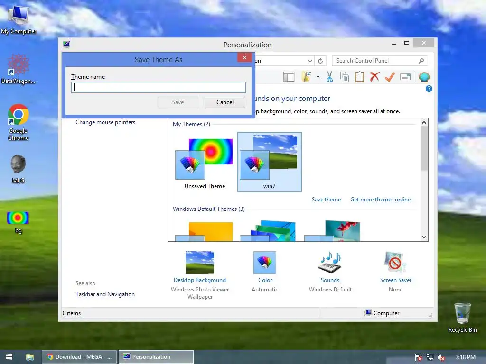Open the DataWagon desktop shortcut
Image resolution: width=486 pixels, height=364 pixels.
(19, 69)
